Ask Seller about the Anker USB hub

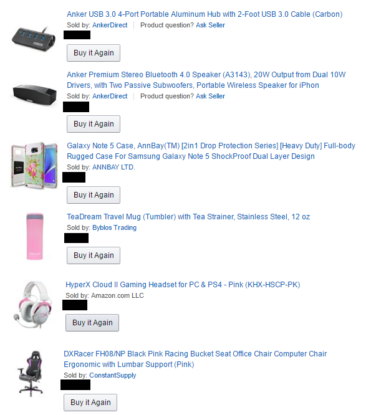[x=210, y=25]
